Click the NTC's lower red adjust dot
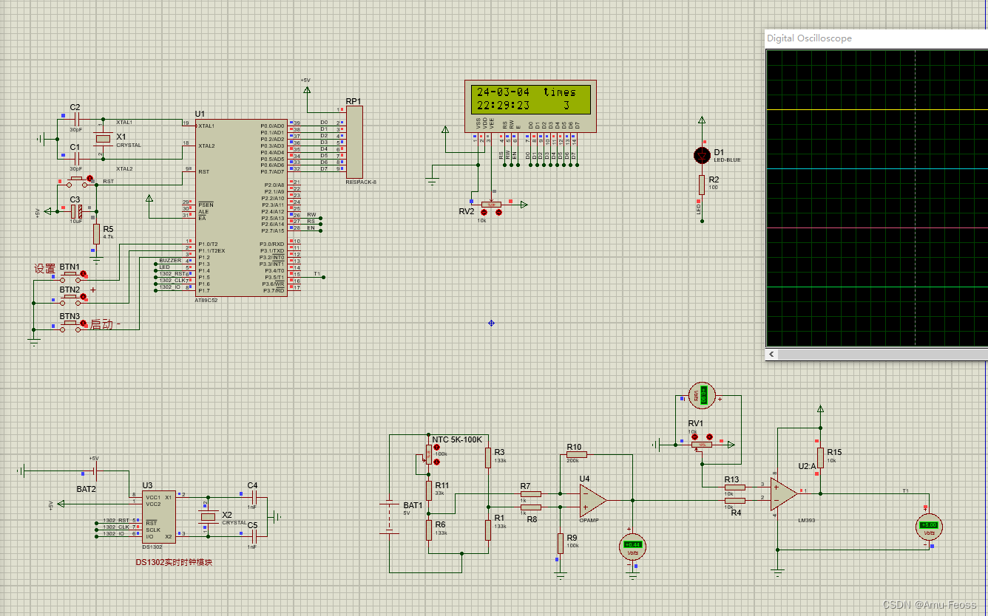Viewport: 988px width, 616px height. [x=436, y=462]
